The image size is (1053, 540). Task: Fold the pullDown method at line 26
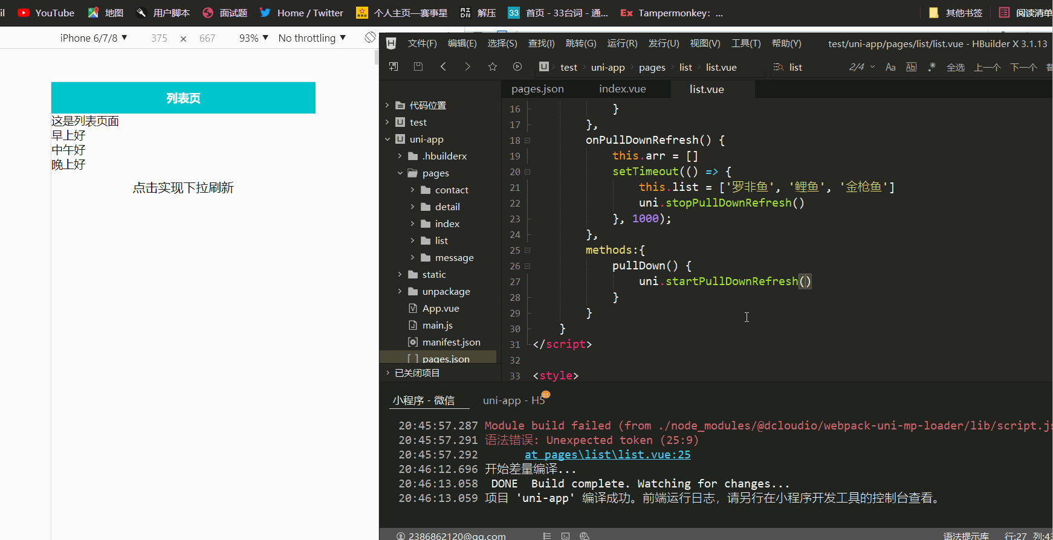point(527,266)
